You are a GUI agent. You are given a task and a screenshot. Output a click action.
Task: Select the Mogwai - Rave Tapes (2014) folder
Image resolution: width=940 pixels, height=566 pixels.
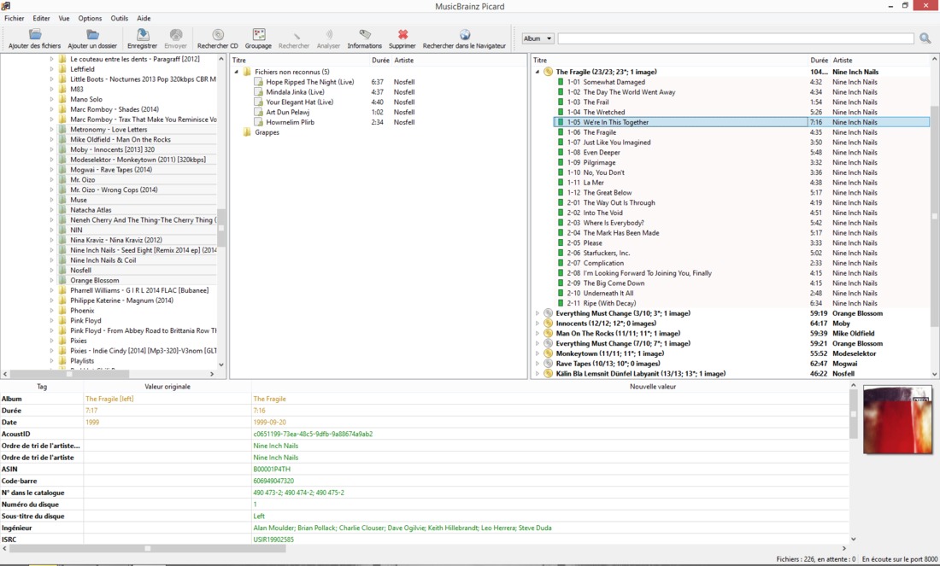click(x=111, y=170)
